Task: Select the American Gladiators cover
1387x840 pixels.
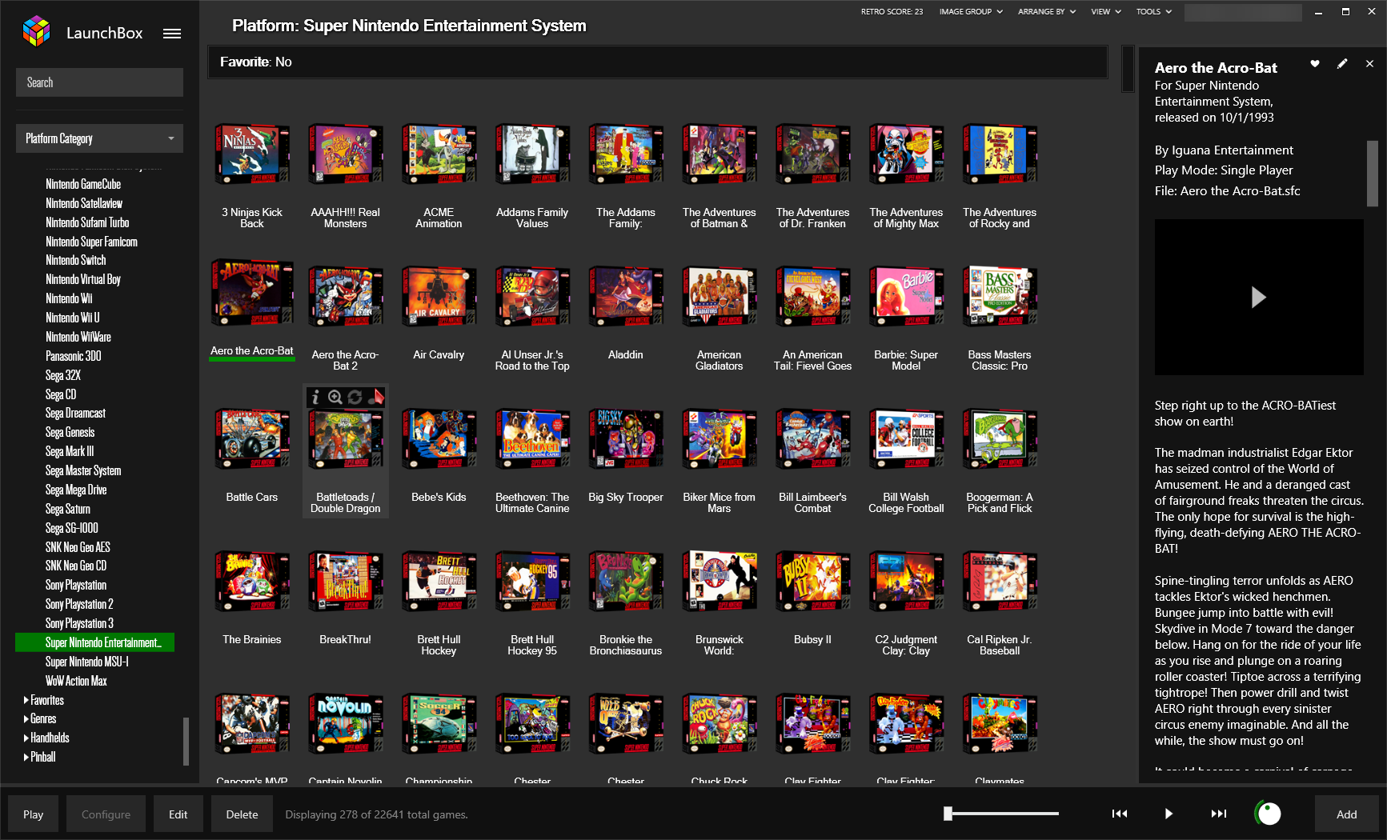Action: 720,297
